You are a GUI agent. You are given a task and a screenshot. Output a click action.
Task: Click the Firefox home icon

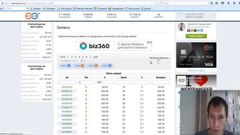[x=234, y=3]
